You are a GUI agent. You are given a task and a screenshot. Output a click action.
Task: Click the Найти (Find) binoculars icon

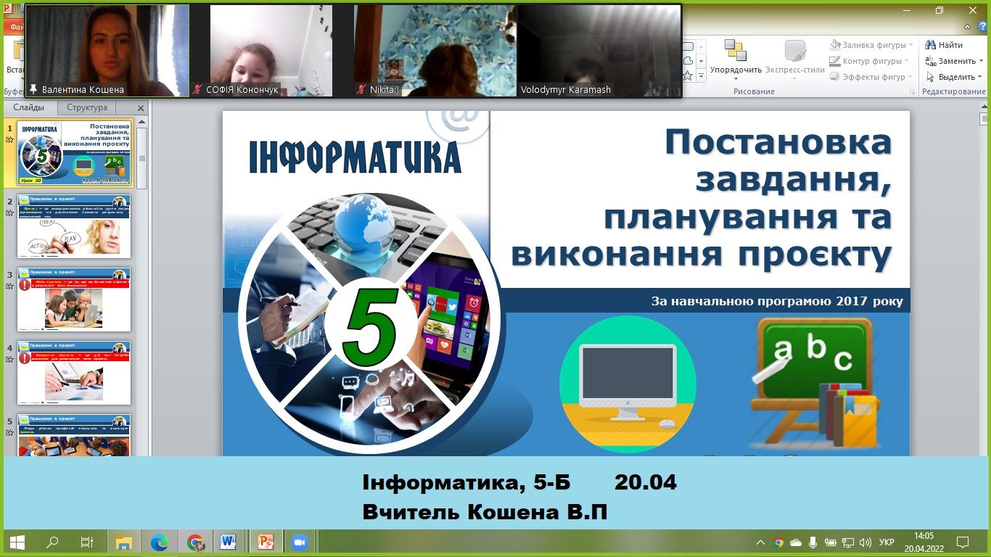[x=931, y=45]
